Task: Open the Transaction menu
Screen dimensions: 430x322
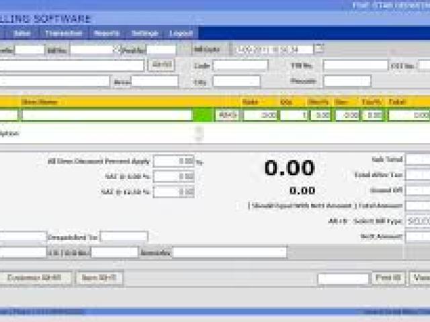Action: click(x=64, y=34)
